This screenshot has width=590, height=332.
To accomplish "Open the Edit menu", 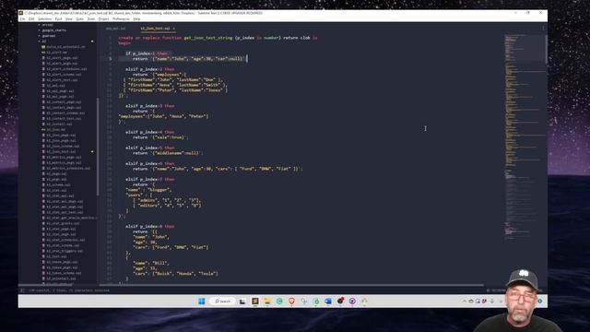I will coord(31,18).
